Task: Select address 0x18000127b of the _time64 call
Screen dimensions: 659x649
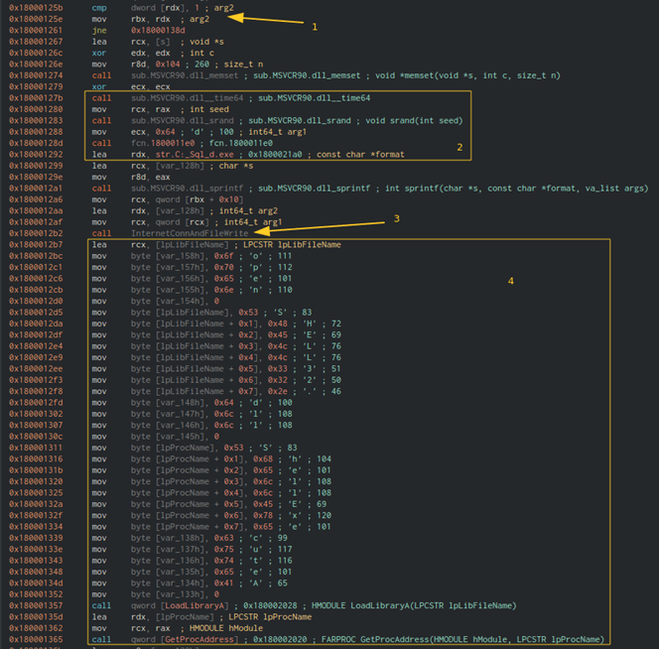Action: [36, 98]
